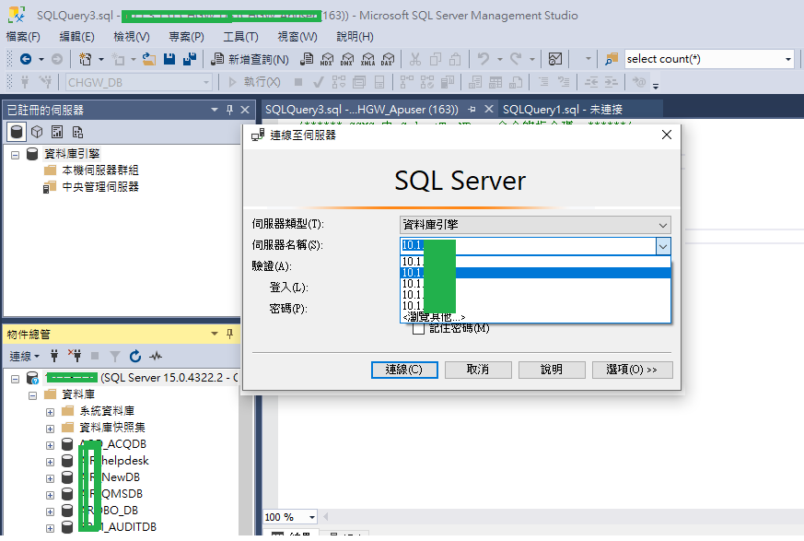Click the Help (說明) button in dialog
Screen dimensions: 804x541
click(552, 370)
